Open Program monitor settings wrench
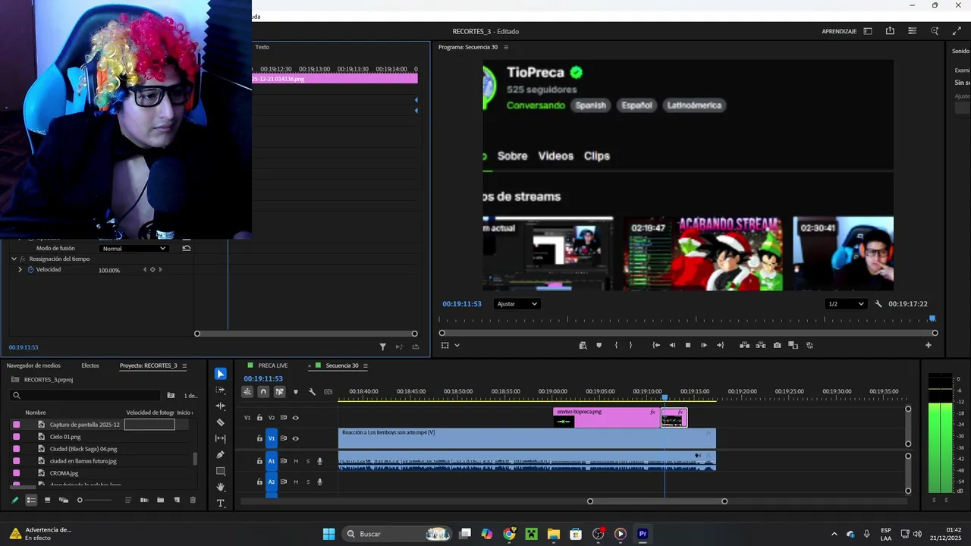This screenshot has width=971, height=546. 878,304
